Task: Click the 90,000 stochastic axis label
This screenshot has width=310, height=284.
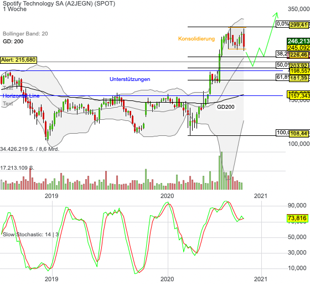Action: coord(297,206)
